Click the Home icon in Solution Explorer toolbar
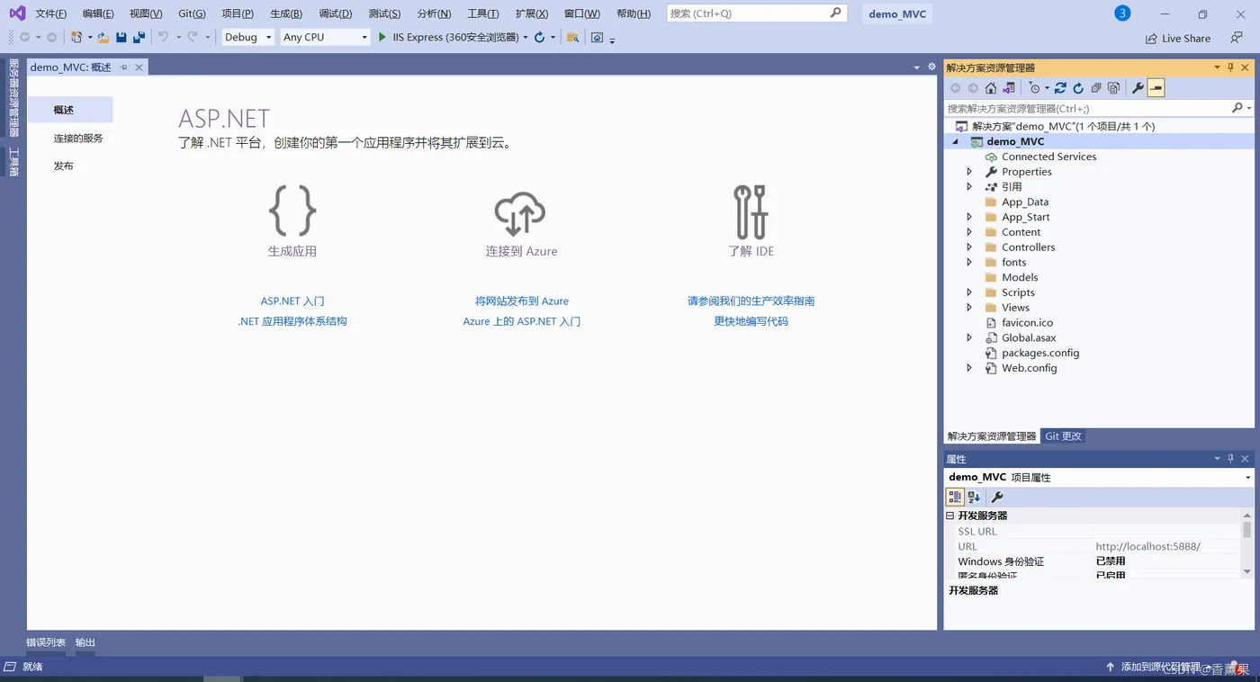 tap(991, 88)
